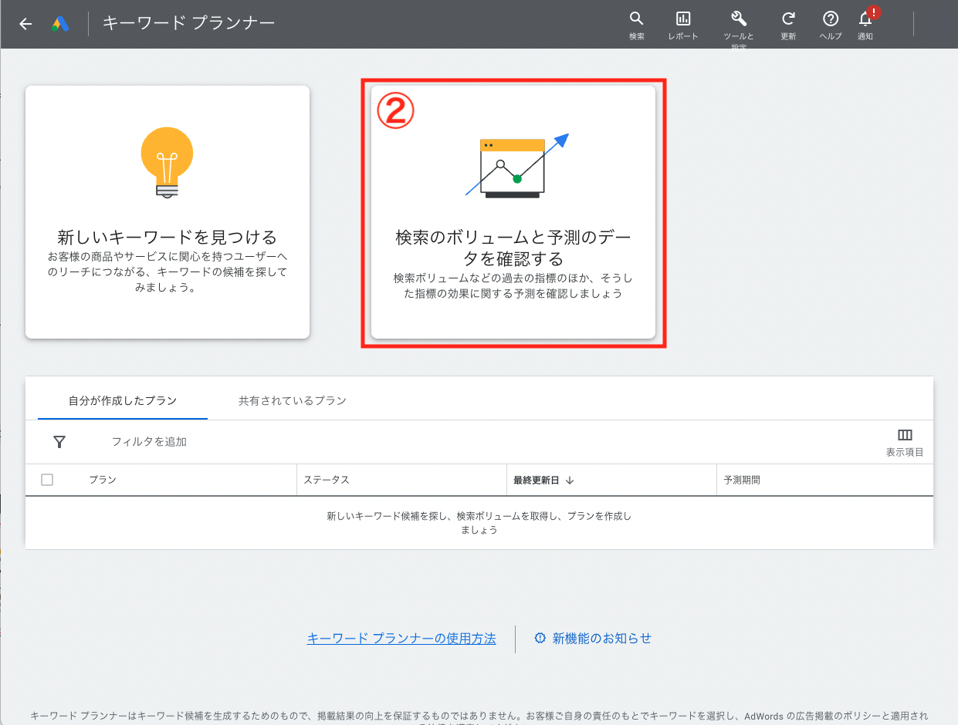Sort by the ステータス column header
The image size is (958, 725).
(x=327, y=480)
